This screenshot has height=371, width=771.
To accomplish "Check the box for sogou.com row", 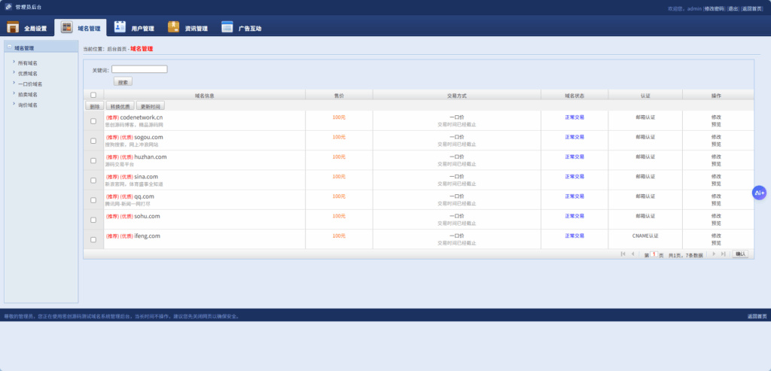I will [93, 141].
